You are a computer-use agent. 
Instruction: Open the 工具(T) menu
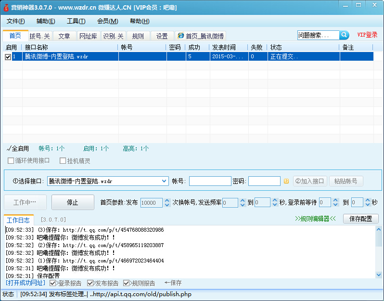pyautogui.click(x=76, y=21)
